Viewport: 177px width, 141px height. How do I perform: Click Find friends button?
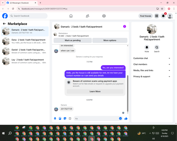(x=145, y=16)
